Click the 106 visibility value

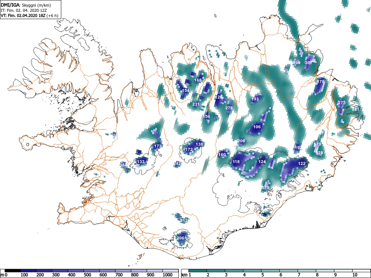(257, 127)
